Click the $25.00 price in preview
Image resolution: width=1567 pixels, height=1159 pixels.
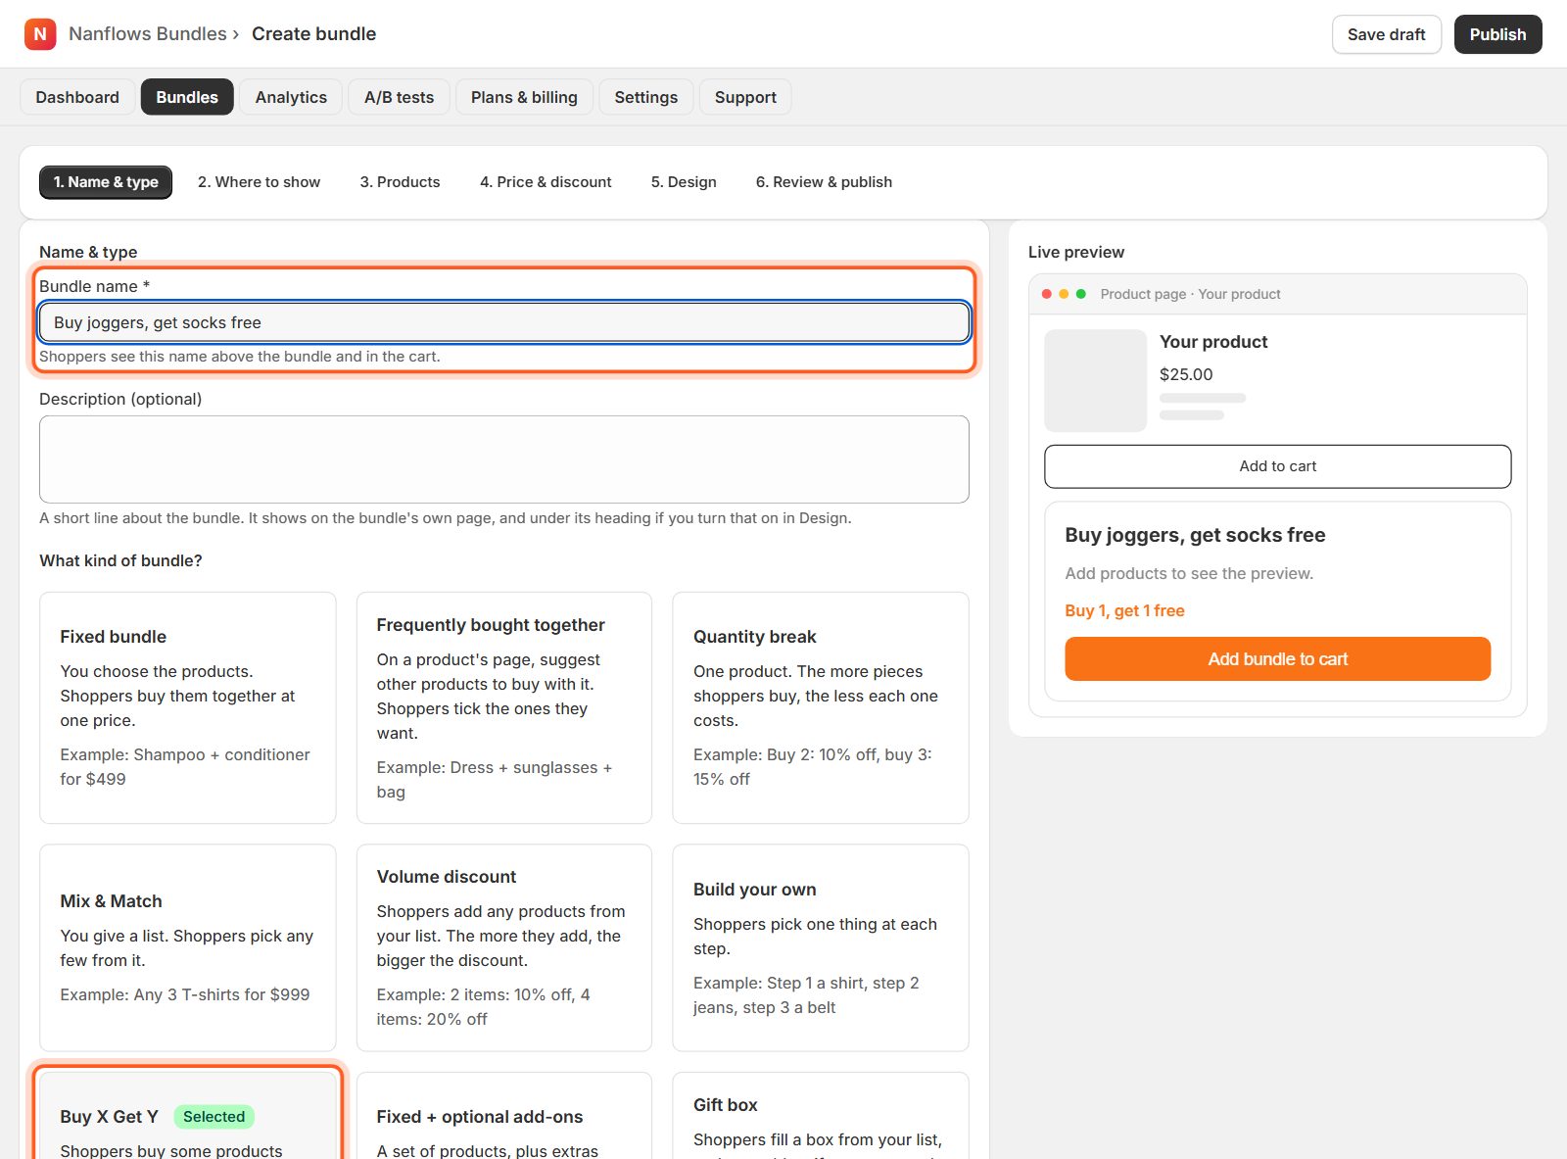point(1186,374)
